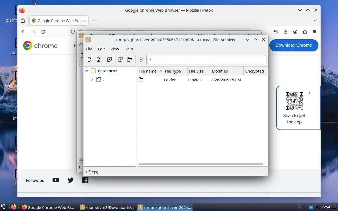Click the Download Chrome button
The height and width of the screenshot is (211, 338).
pos(294,45)
